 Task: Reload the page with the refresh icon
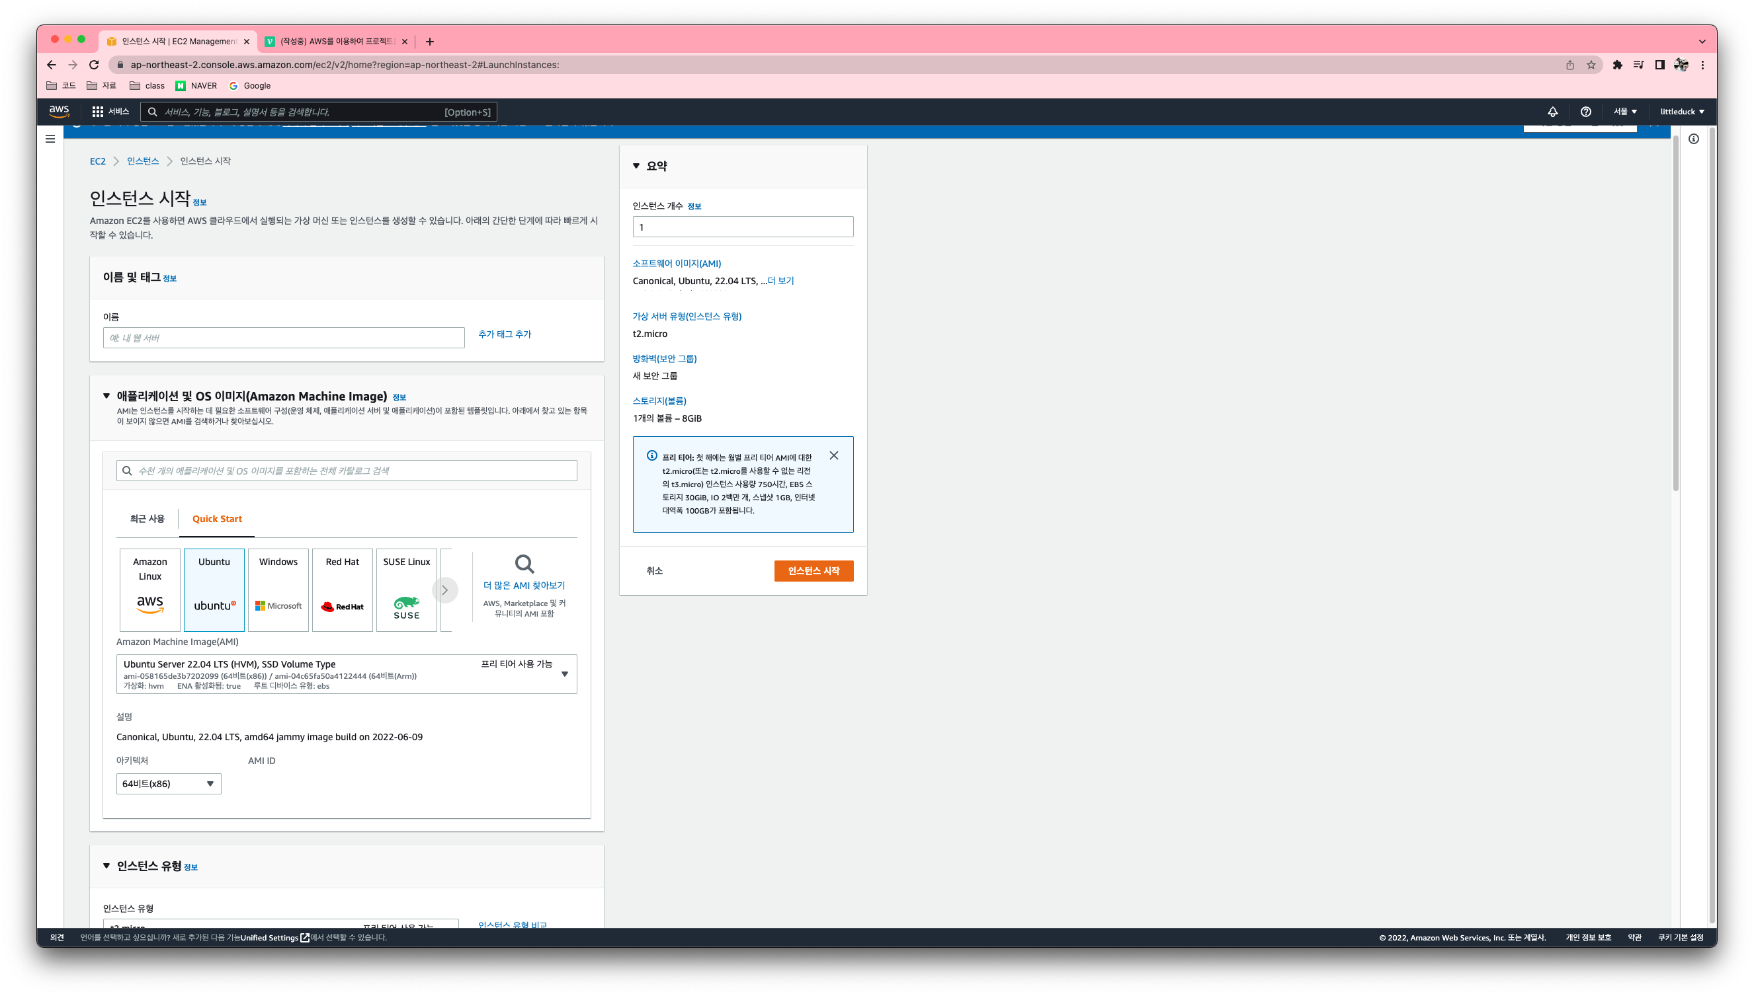click(95, 65)
